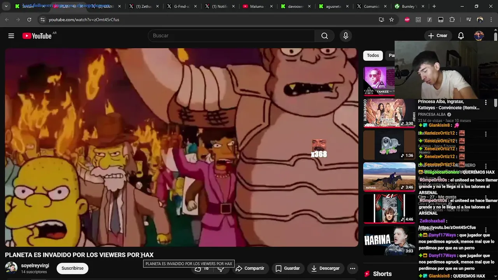Open the 1:36 video thumbnail
The height and width of the screenshot is (280, 498).
click(389, 145)
